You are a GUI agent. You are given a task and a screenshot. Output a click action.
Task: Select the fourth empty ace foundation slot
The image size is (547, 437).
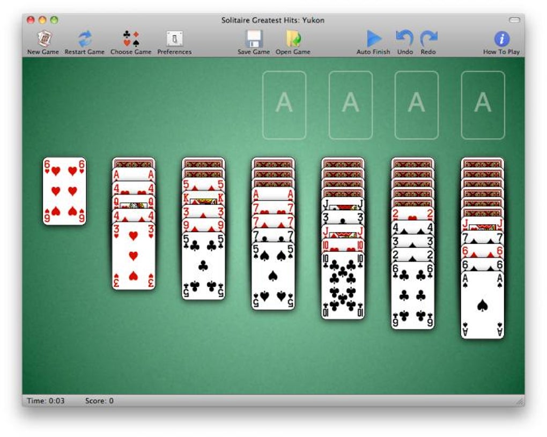(483, 105)
